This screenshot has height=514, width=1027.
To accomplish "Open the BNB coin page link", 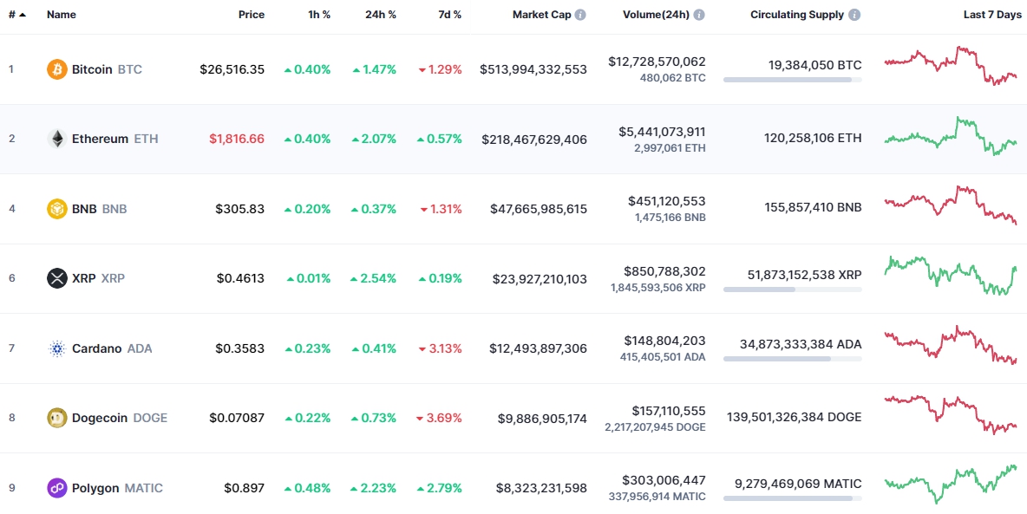I will tap(100, 209).
